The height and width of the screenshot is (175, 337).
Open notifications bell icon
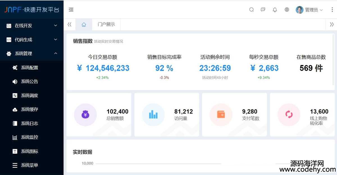point(275,10)
